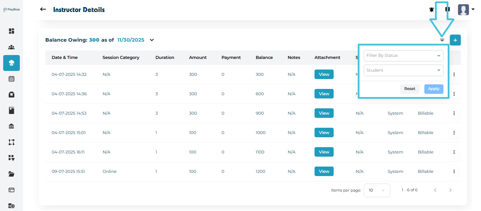Expand the Filter By Status dropdown

click(403, 56)
